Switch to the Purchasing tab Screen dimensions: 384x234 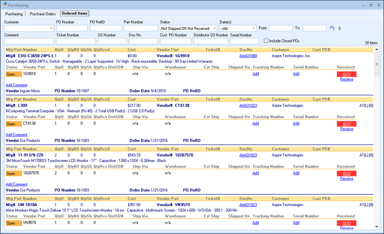click(x=14, y=14)
